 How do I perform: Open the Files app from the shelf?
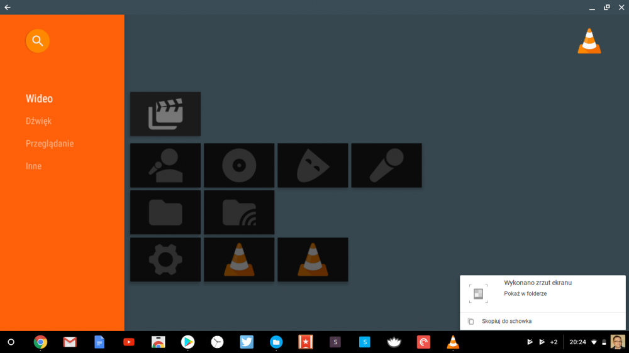(276, 342)
